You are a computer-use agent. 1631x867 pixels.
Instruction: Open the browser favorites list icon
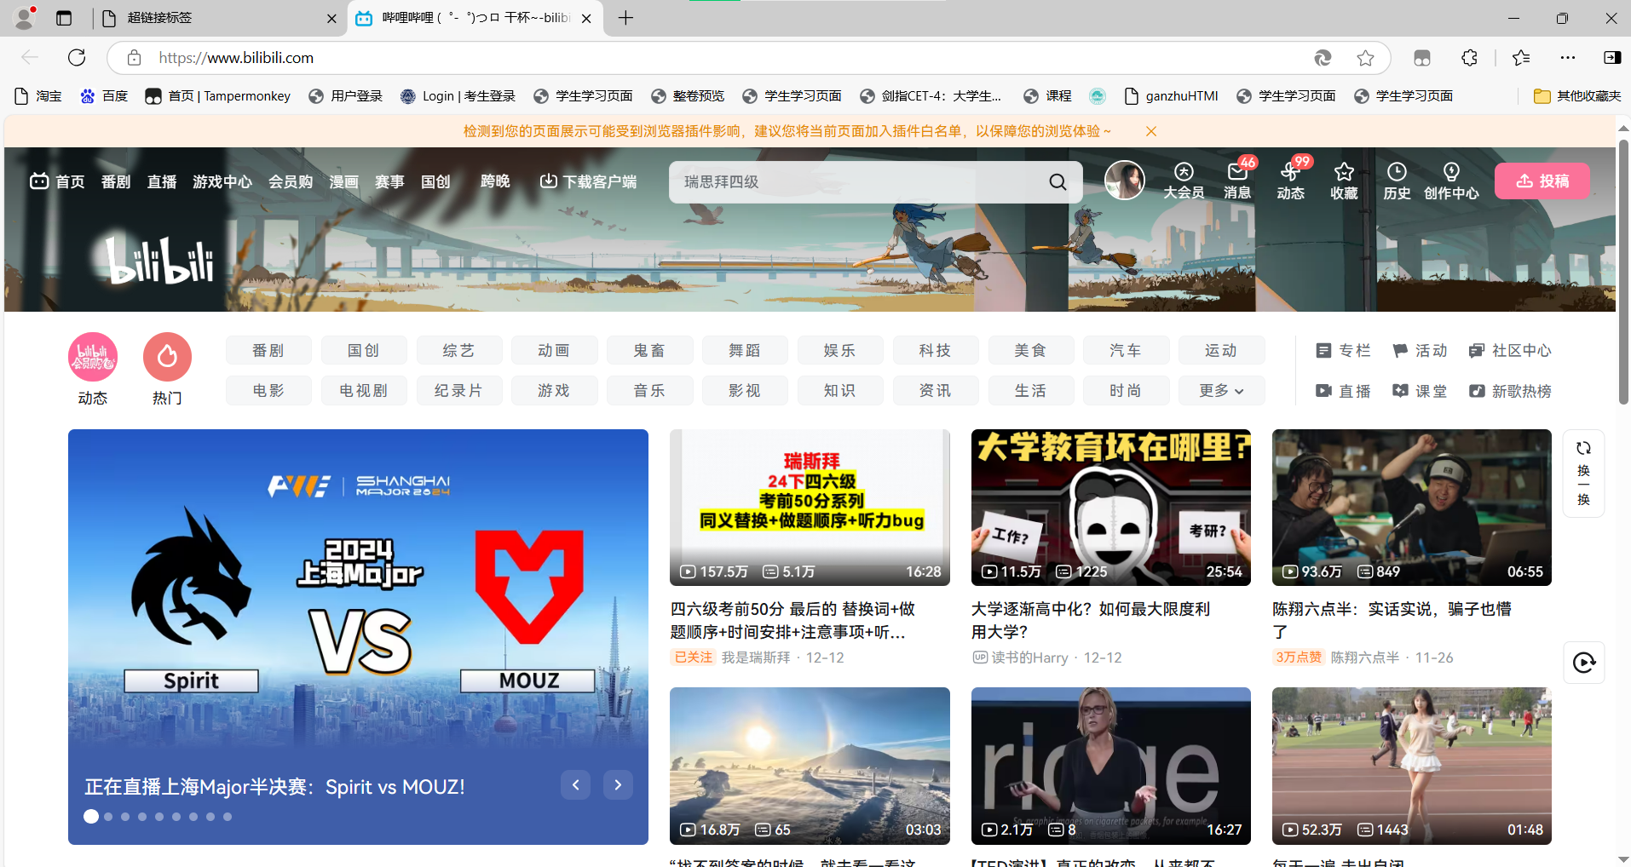pyautogui.click(x=1521, y=57)
